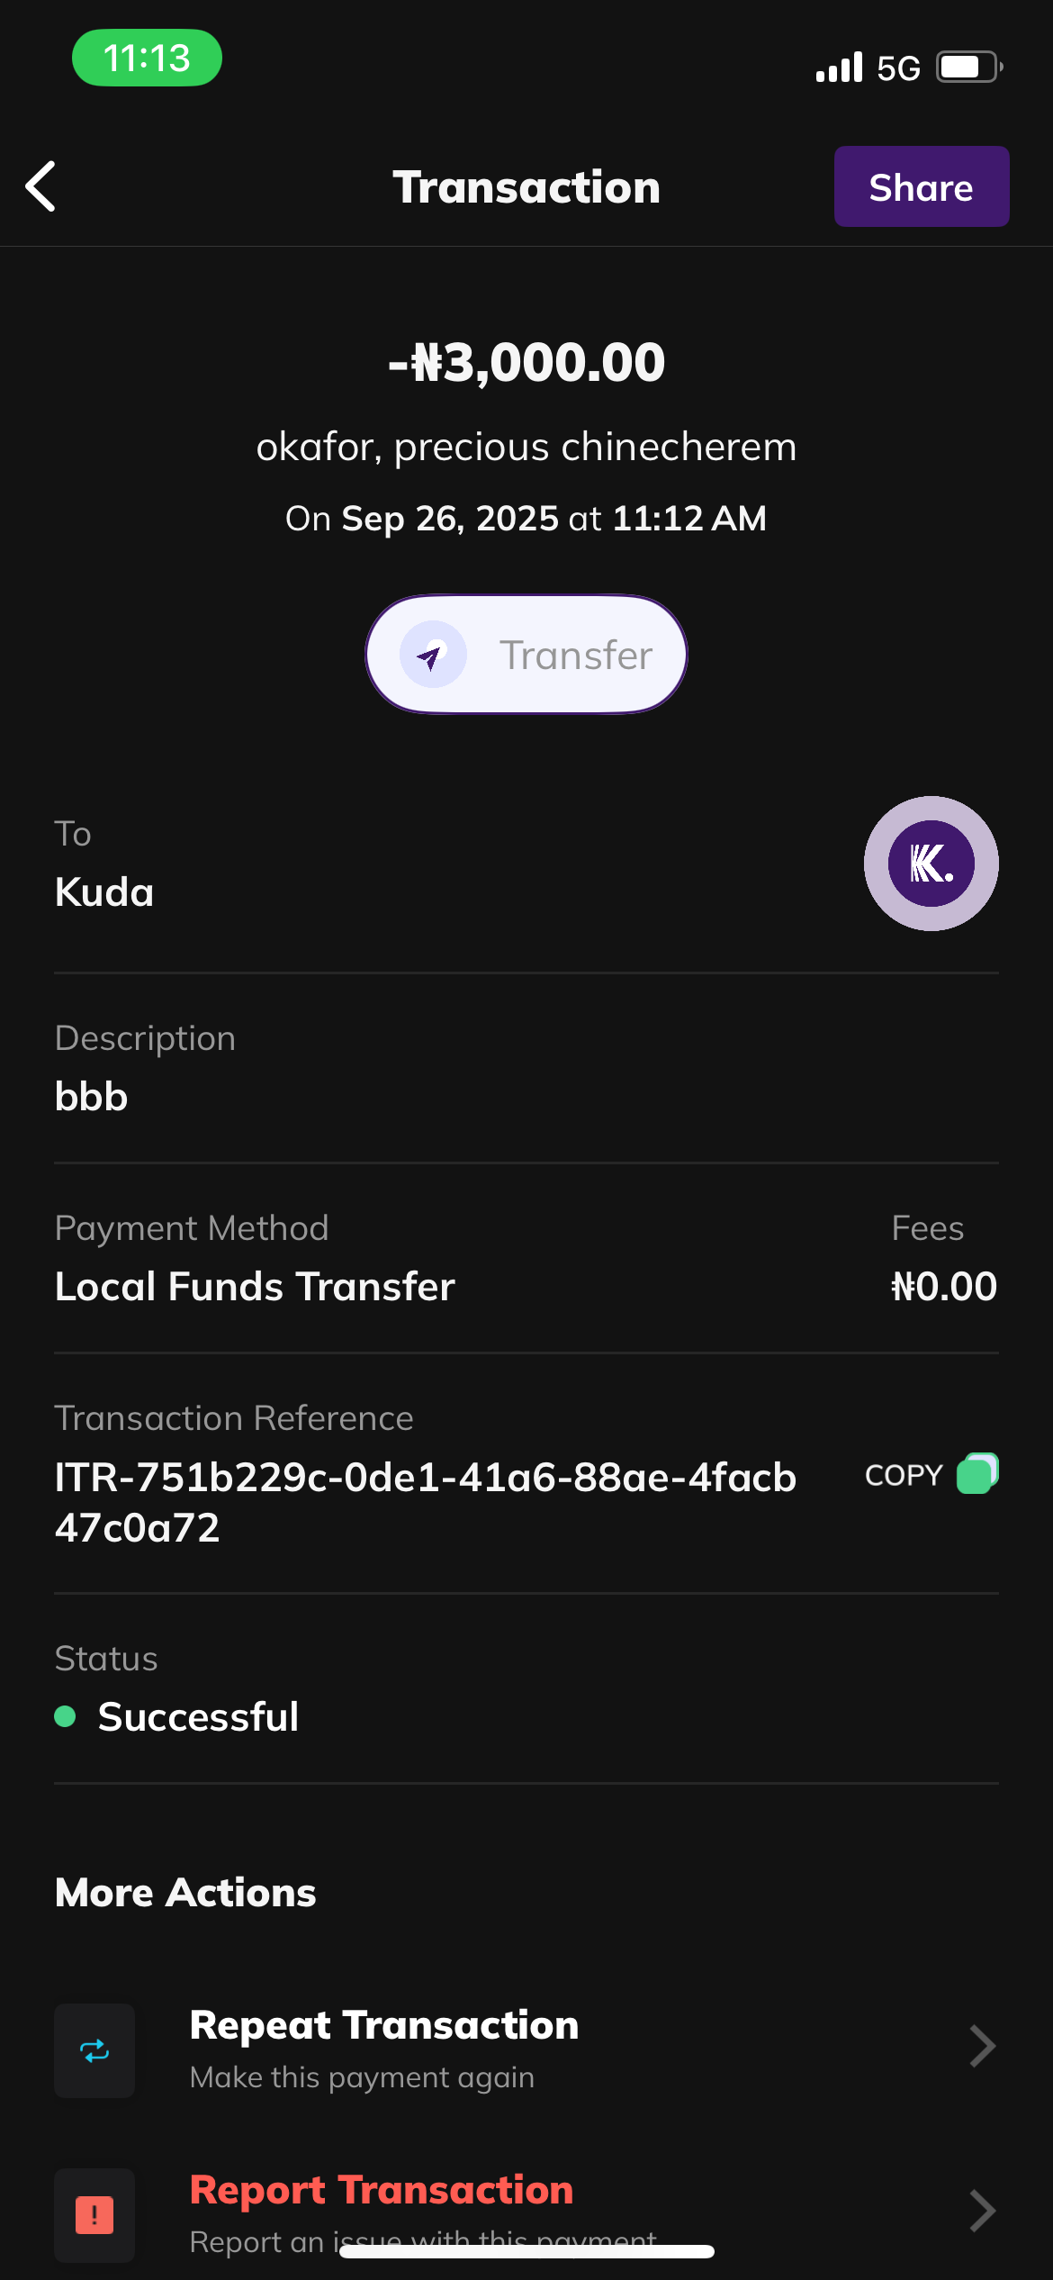Viewport: 1053px width, 2280px height.
Task: Open the Report Transaction chevron
Action: [x=982, y=2211]
